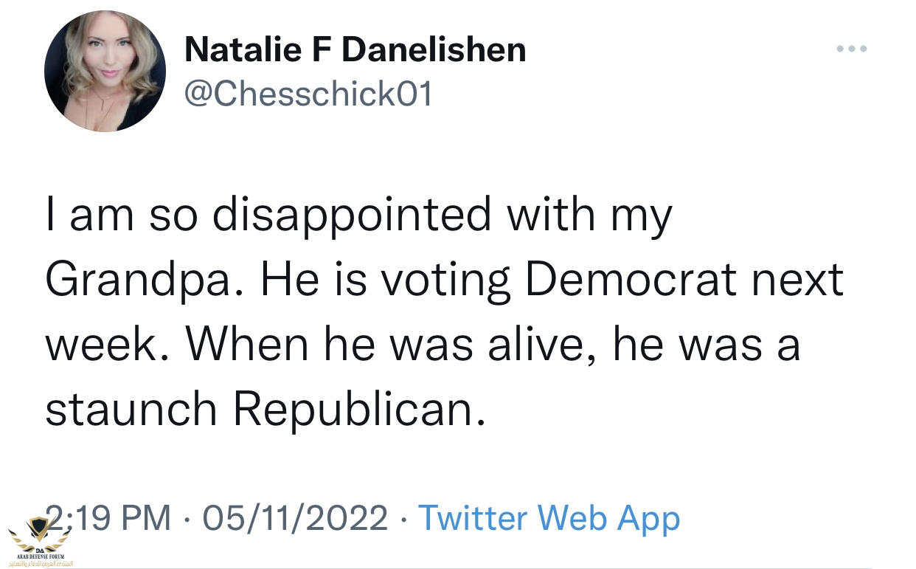Viewport: 916px width, 569px height.
Task: Open Natalie F Danelishen's profile photo
Action: tap(105, 72)
